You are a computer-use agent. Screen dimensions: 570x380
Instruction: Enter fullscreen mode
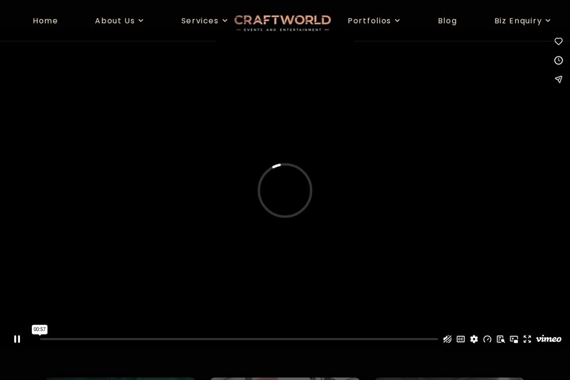click(x=527, y=339)
